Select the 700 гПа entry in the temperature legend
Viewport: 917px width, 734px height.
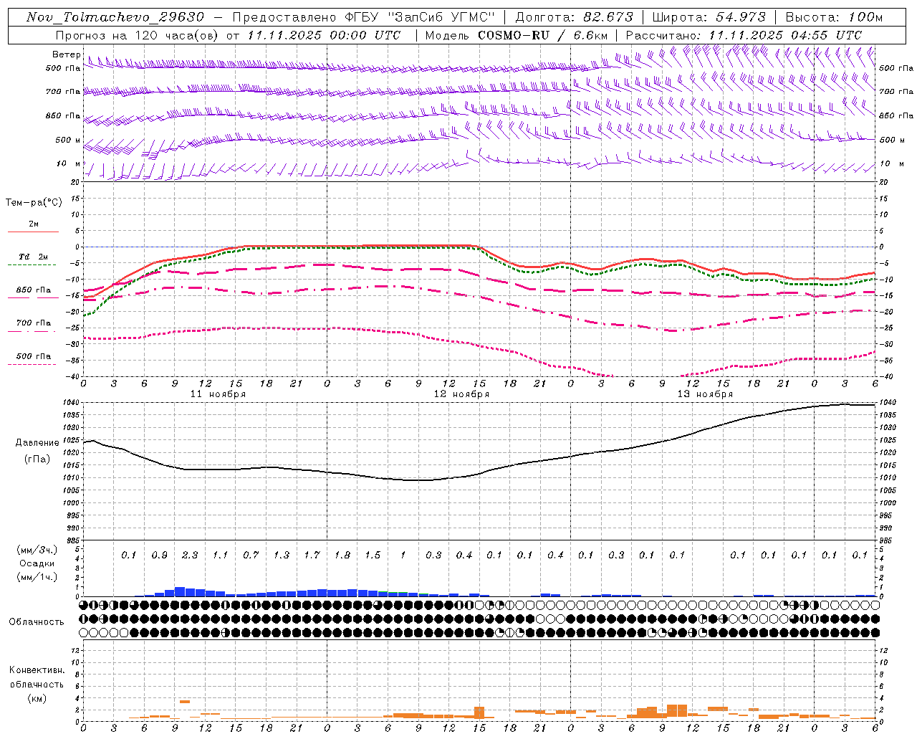(34, 323)
